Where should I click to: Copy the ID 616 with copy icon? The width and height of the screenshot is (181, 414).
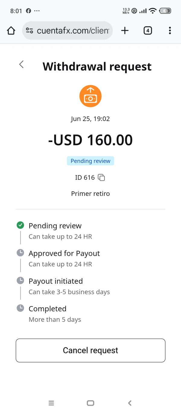tap(102, 177)
